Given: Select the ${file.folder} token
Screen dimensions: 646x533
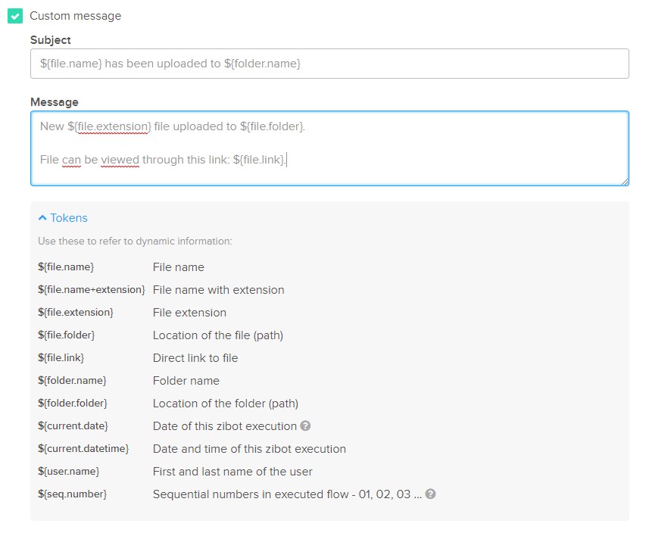Looking at the screenshot, I should coord(67,335).
